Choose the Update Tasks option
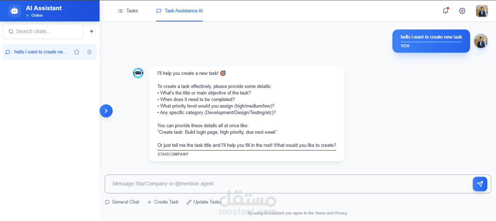The height and width of the screenshot is (221, 496). (204, 202)
